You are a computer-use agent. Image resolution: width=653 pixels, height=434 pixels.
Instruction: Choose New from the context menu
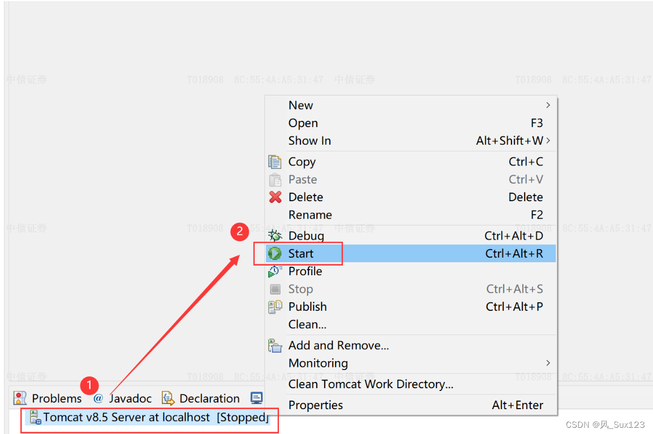click(x=411, y=105)
